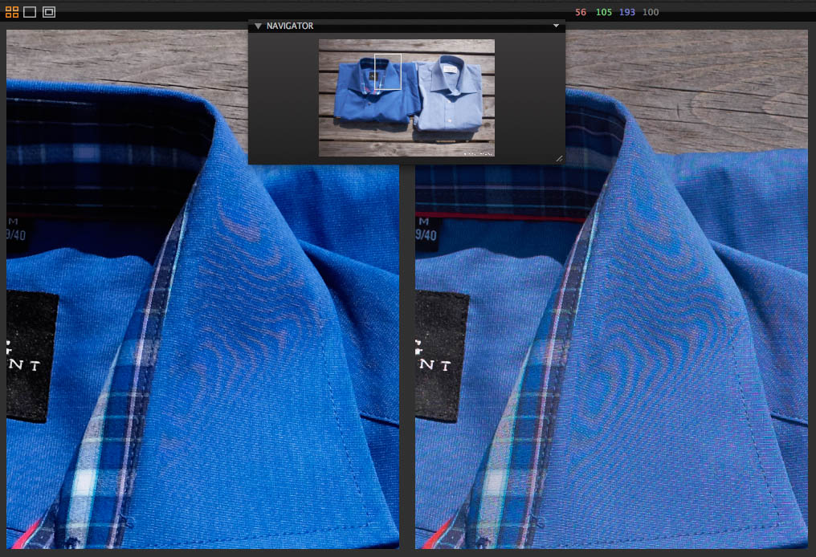Switch to multi-image grid view icon
Image resolution: width=816 pixels, height=557 pixels.
(x=12, y=12)
